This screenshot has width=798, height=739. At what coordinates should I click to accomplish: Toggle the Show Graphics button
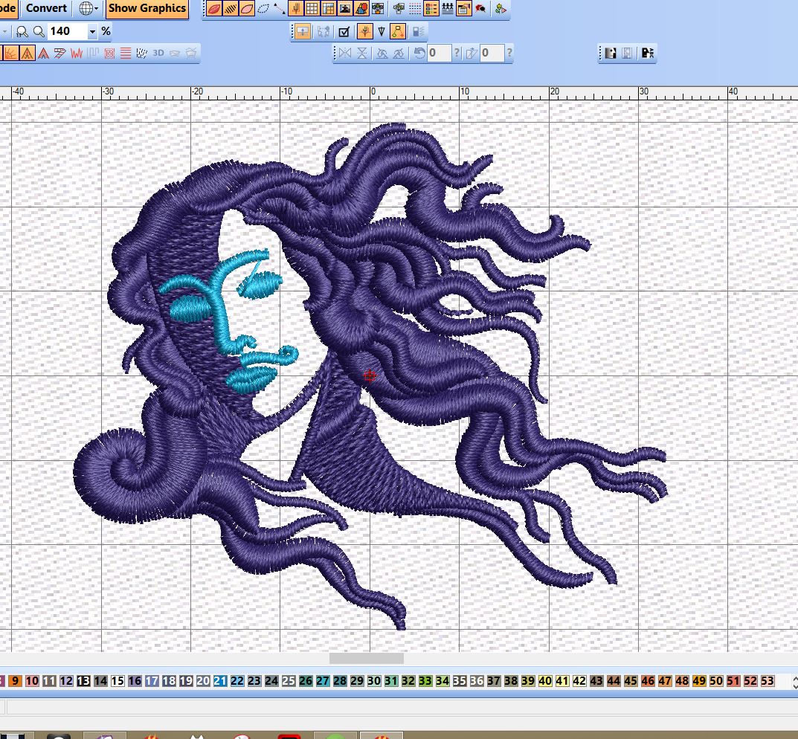click(147, 8)
